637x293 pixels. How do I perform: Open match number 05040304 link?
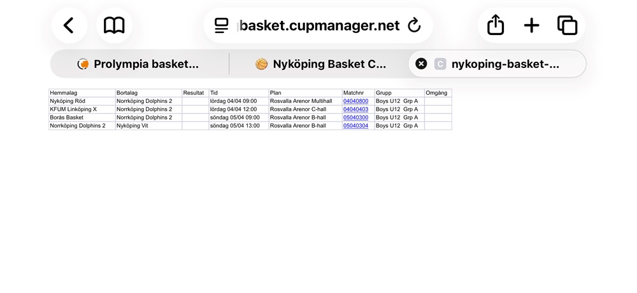click(355, 126)
